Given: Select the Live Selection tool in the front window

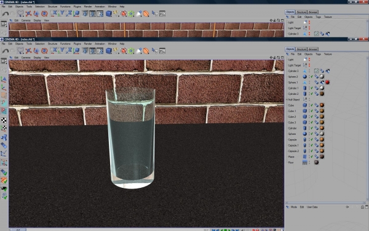Looking at the screenshot, I should (x=20, y=51).
